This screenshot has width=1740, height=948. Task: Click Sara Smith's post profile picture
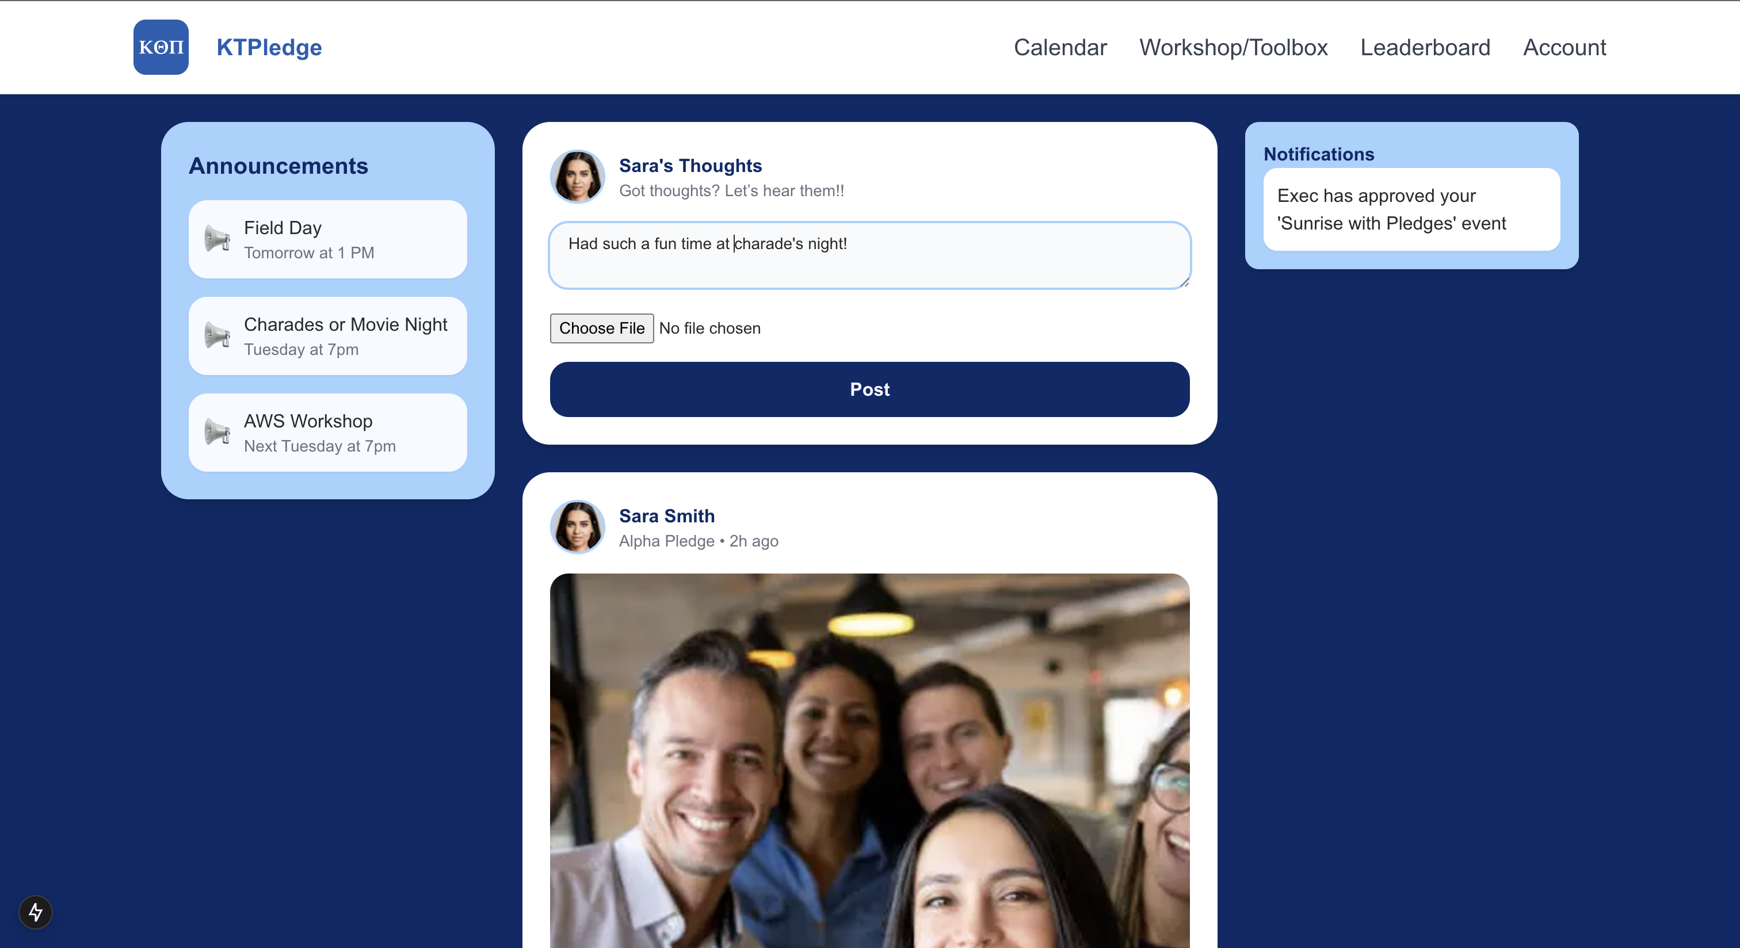coord(578,527)
